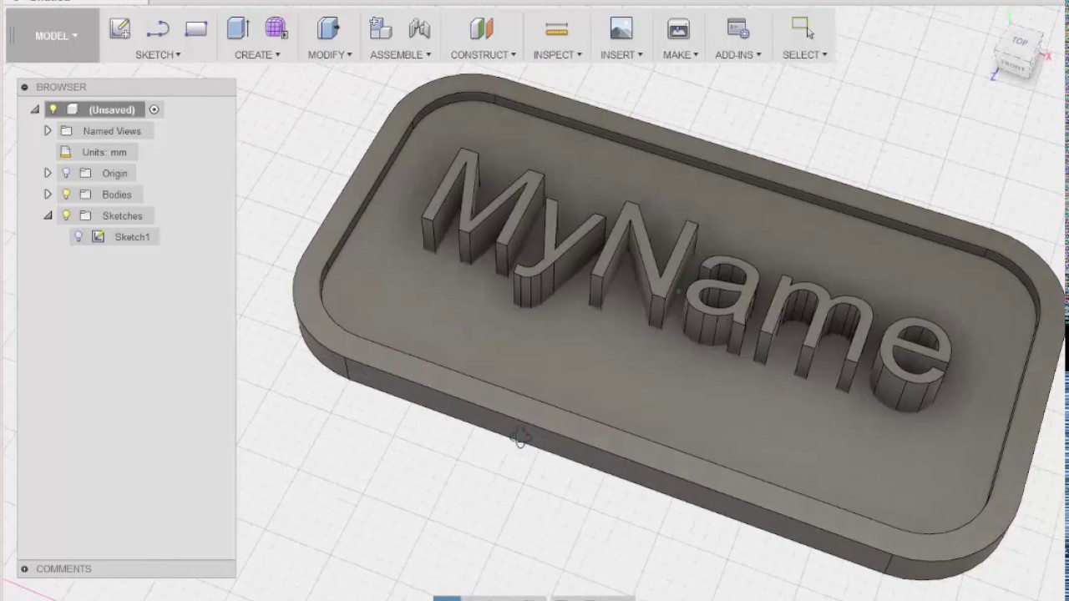Toggle Bodies folder visibility lightbulb
The height and width of the screenshot is (601, 1069).
[66, 194]
